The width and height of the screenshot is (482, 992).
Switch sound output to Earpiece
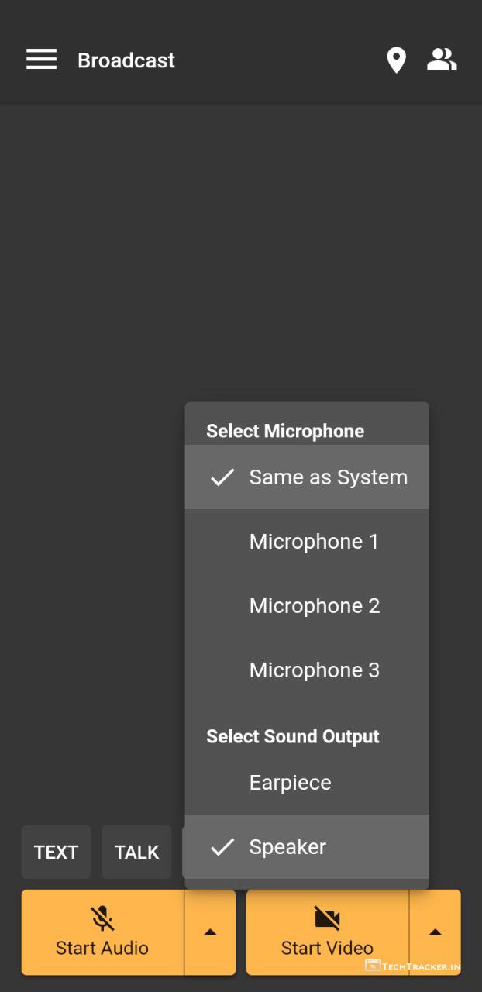tap(291, 783)
